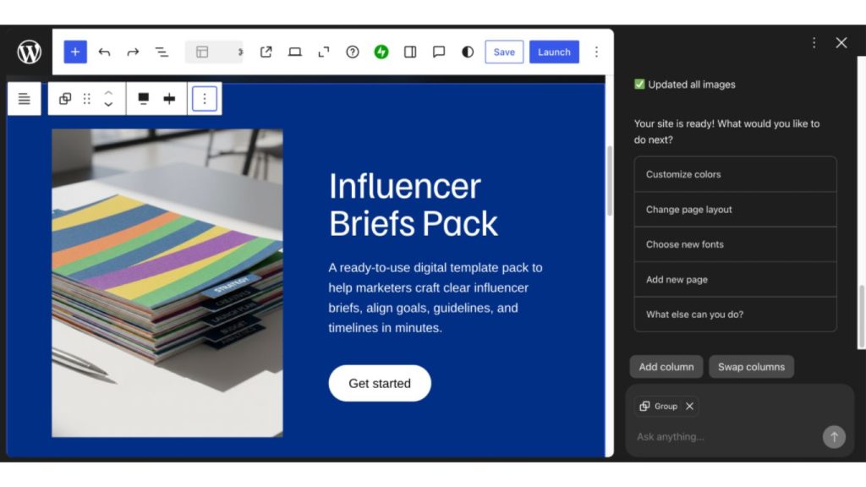Open site preview in new tab

point(266,52)
